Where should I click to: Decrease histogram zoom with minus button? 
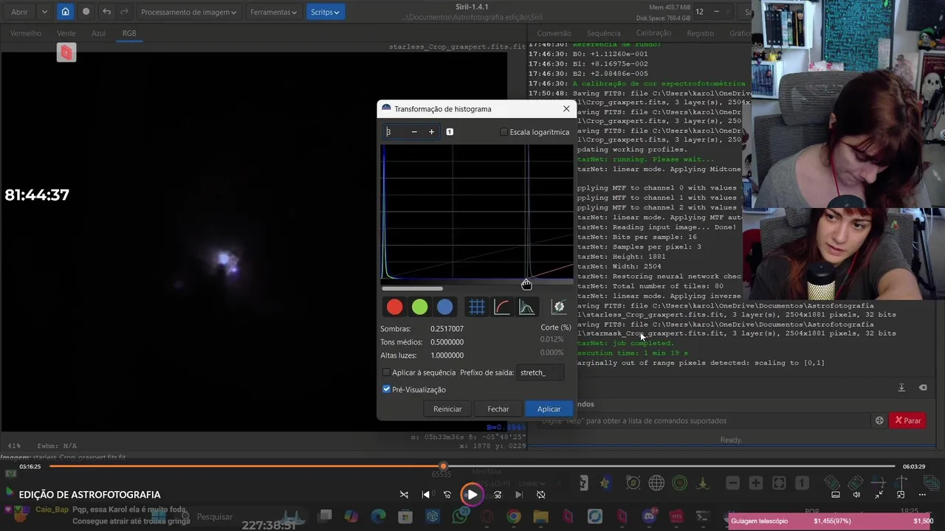(414, 132)
